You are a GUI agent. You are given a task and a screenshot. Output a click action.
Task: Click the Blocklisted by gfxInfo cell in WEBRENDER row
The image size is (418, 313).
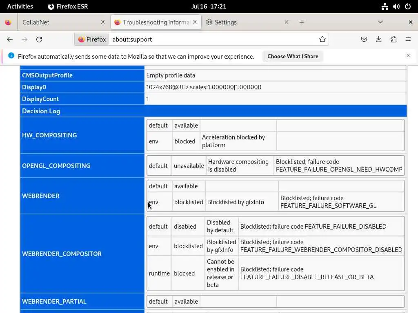242,202
